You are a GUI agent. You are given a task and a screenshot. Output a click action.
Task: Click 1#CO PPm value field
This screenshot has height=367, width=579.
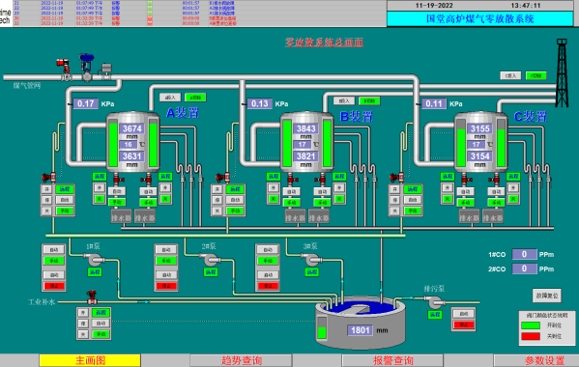click(524, 255)
